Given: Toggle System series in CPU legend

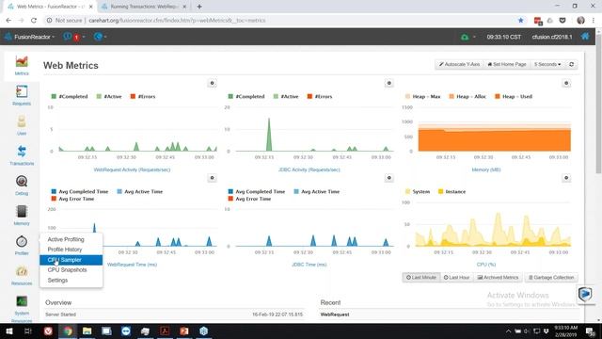Looking at the screenshot, I should (418, 191).
